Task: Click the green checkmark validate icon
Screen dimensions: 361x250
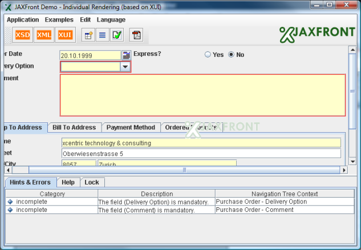Action: tap(117, 35)
